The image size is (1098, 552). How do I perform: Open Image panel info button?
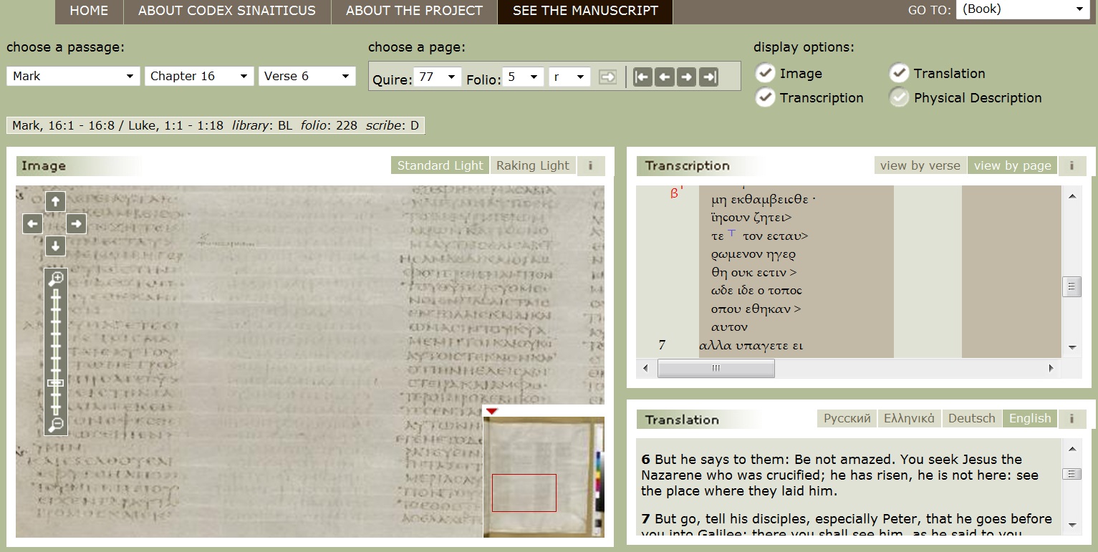[x=591, y=165]
